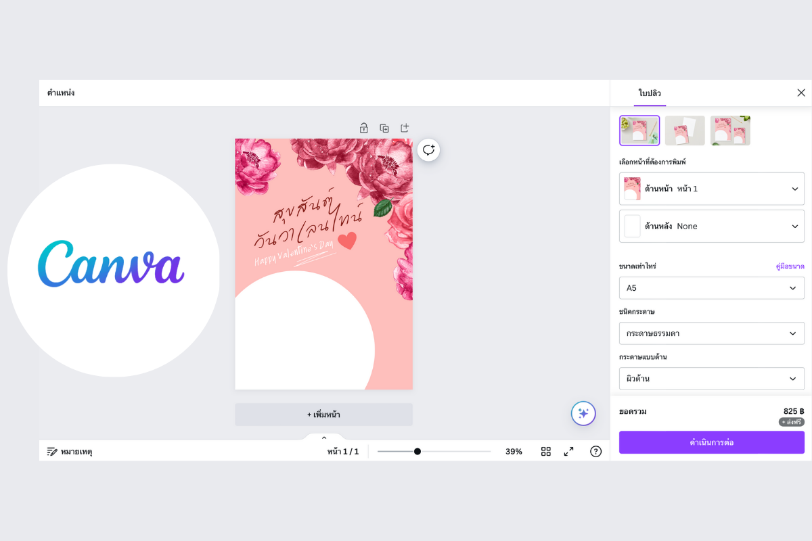Click the red heart graphic in design
812x541 pixels.
click(x=347, y=241)
